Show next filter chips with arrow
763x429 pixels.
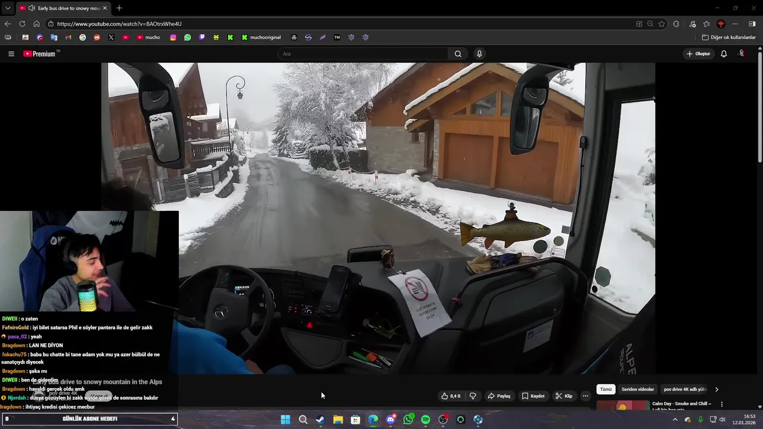(717, 389)
